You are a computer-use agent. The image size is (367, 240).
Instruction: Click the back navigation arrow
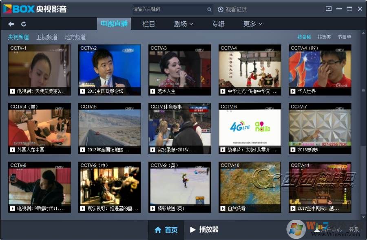[x=11, y=24]
